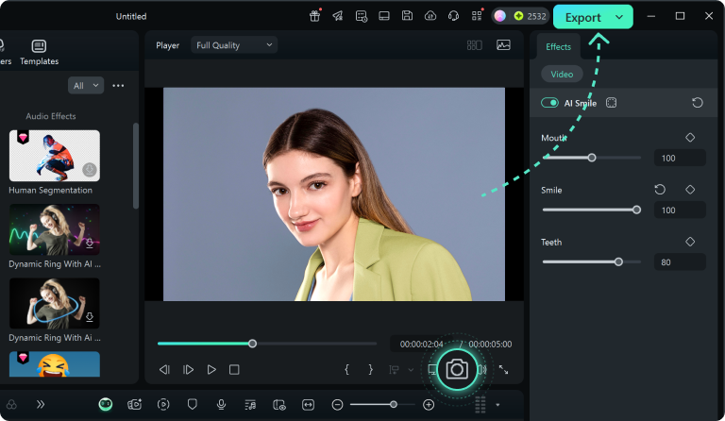
Task: Play the video preview
Action: [x=211, y=370]
